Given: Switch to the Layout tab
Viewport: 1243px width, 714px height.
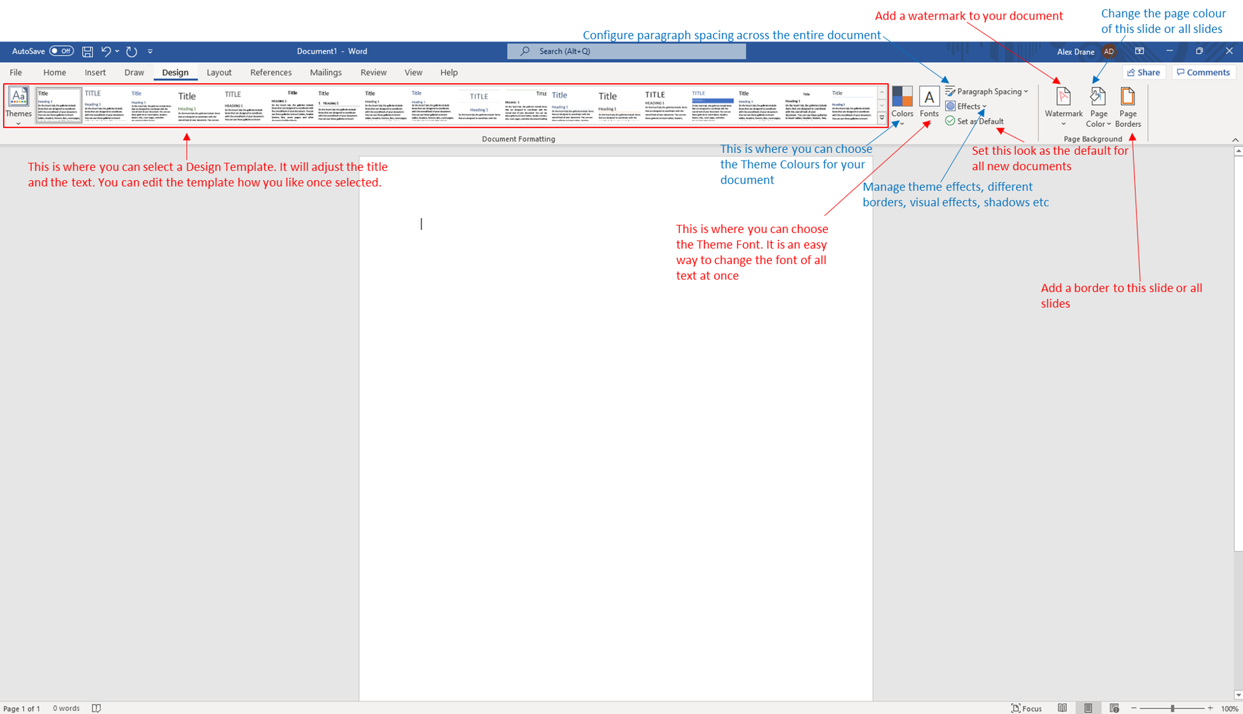Looking at the screenshot, I should [x=219, y=72].
